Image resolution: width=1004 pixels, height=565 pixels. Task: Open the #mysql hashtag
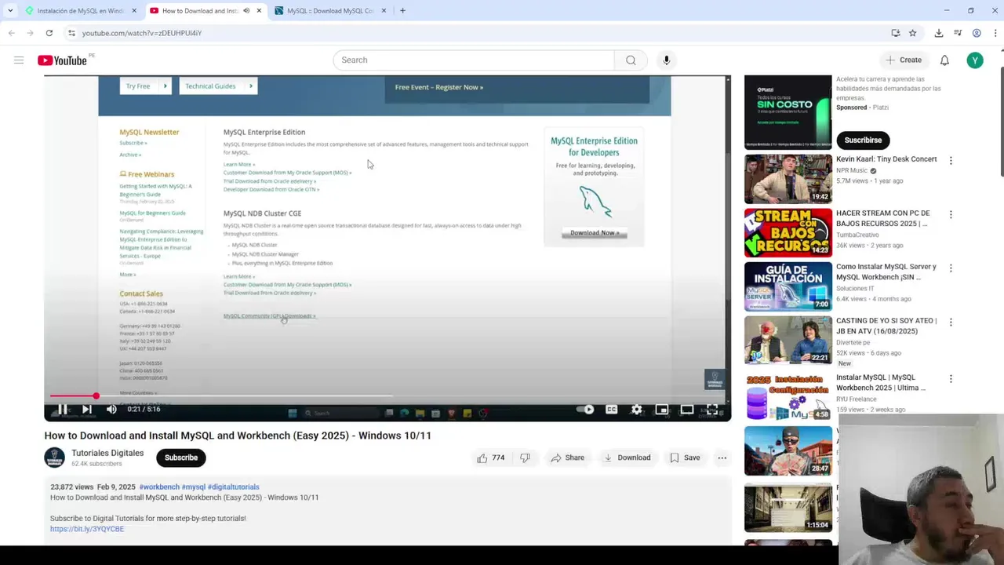(193, 487)
